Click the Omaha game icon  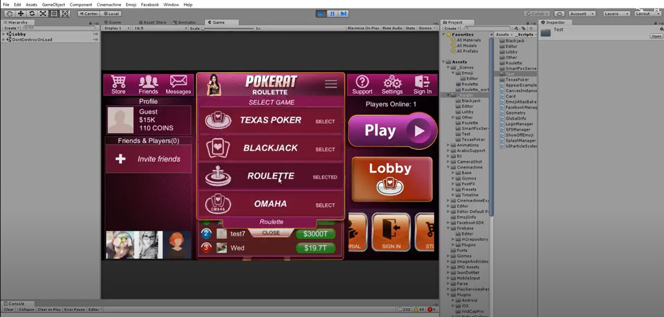point(218,204)
